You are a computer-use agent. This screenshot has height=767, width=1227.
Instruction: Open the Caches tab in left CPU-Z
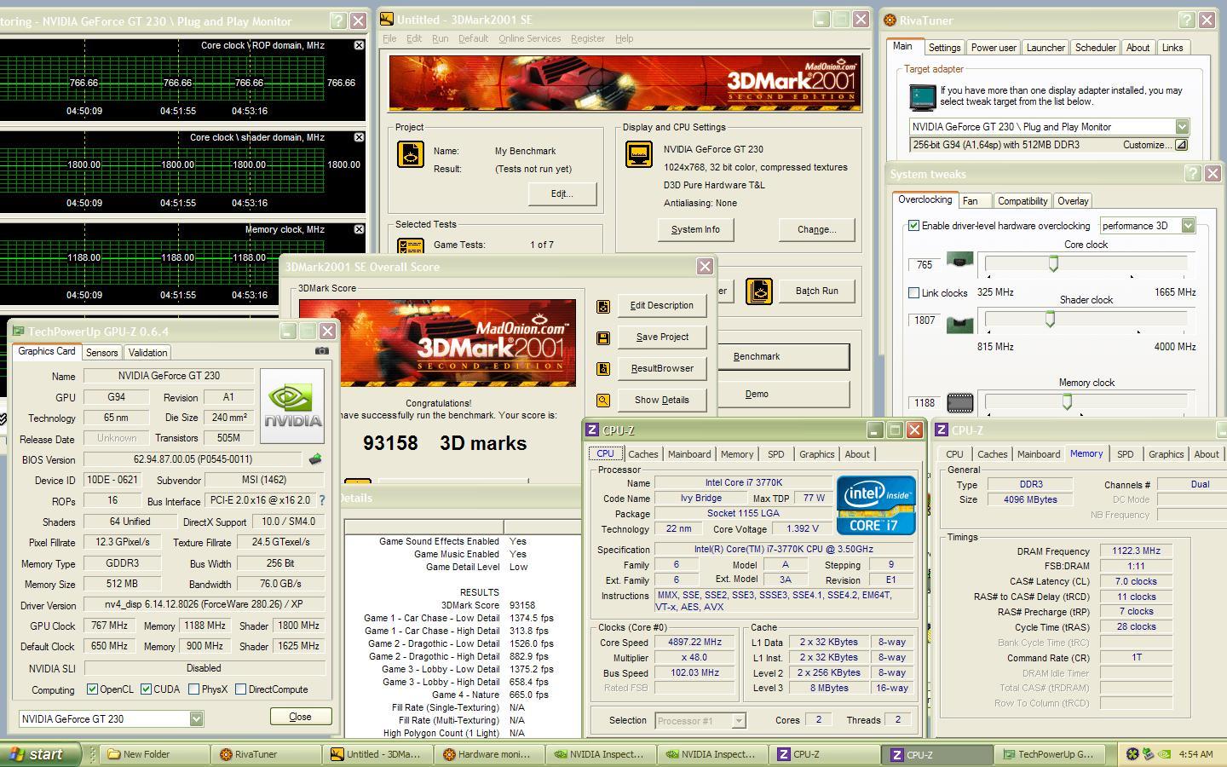tap(642, 454)
